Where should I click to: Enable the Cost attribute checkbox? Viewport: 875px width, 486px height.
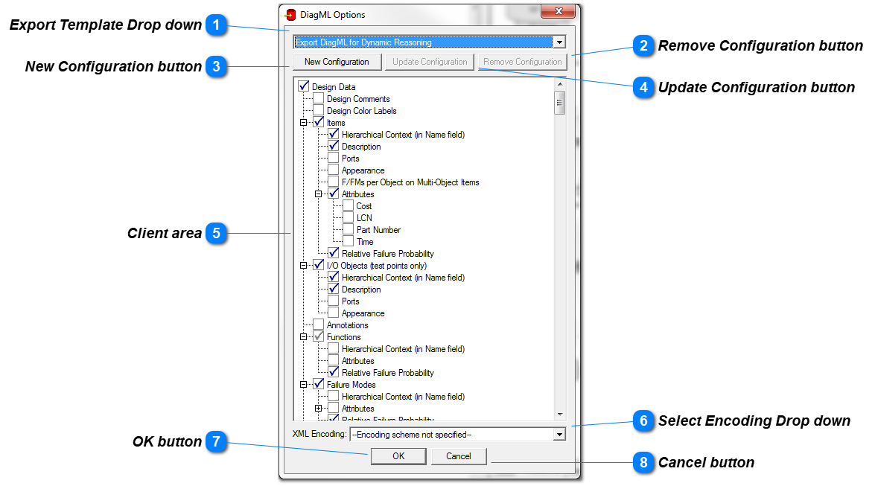pyautogui.click(x=349, y=205)
